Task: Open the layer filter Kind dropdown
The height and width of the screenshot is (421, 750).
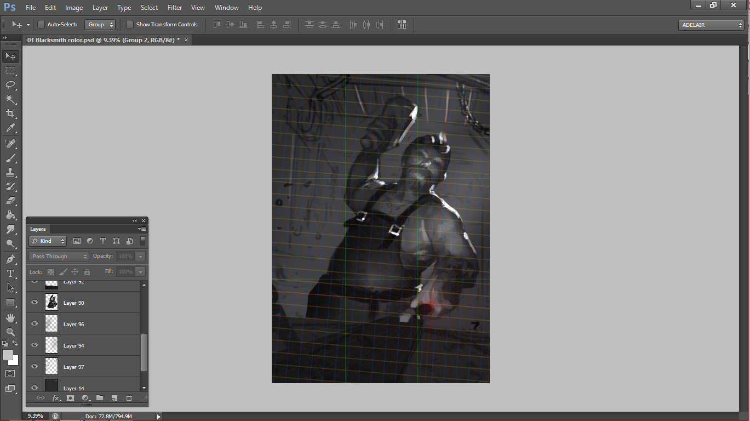Action: click(x=48, y=241)
